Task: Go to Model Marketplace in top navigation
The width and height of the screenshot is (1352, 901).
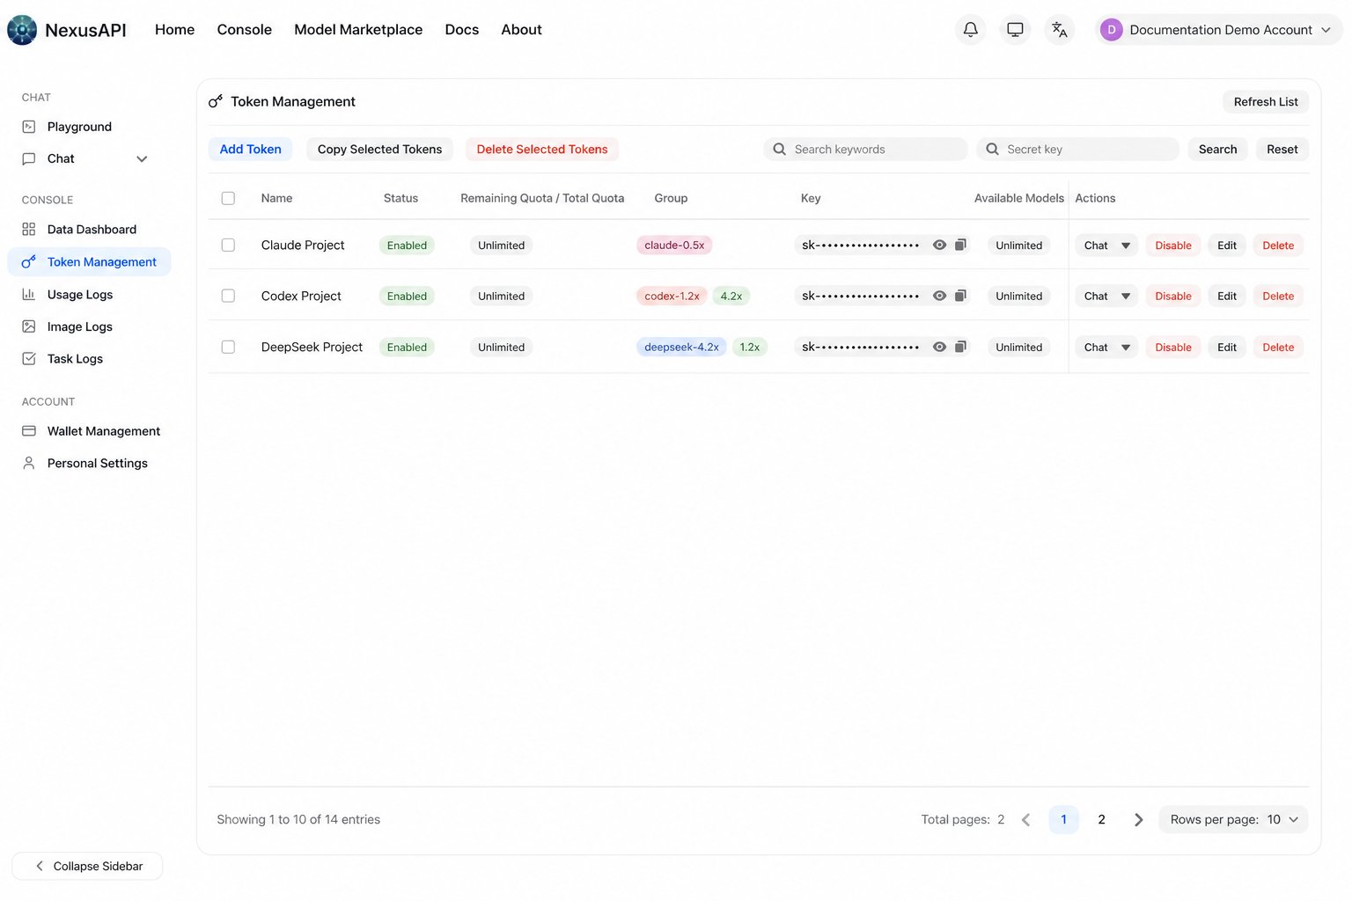Action: 358,30
